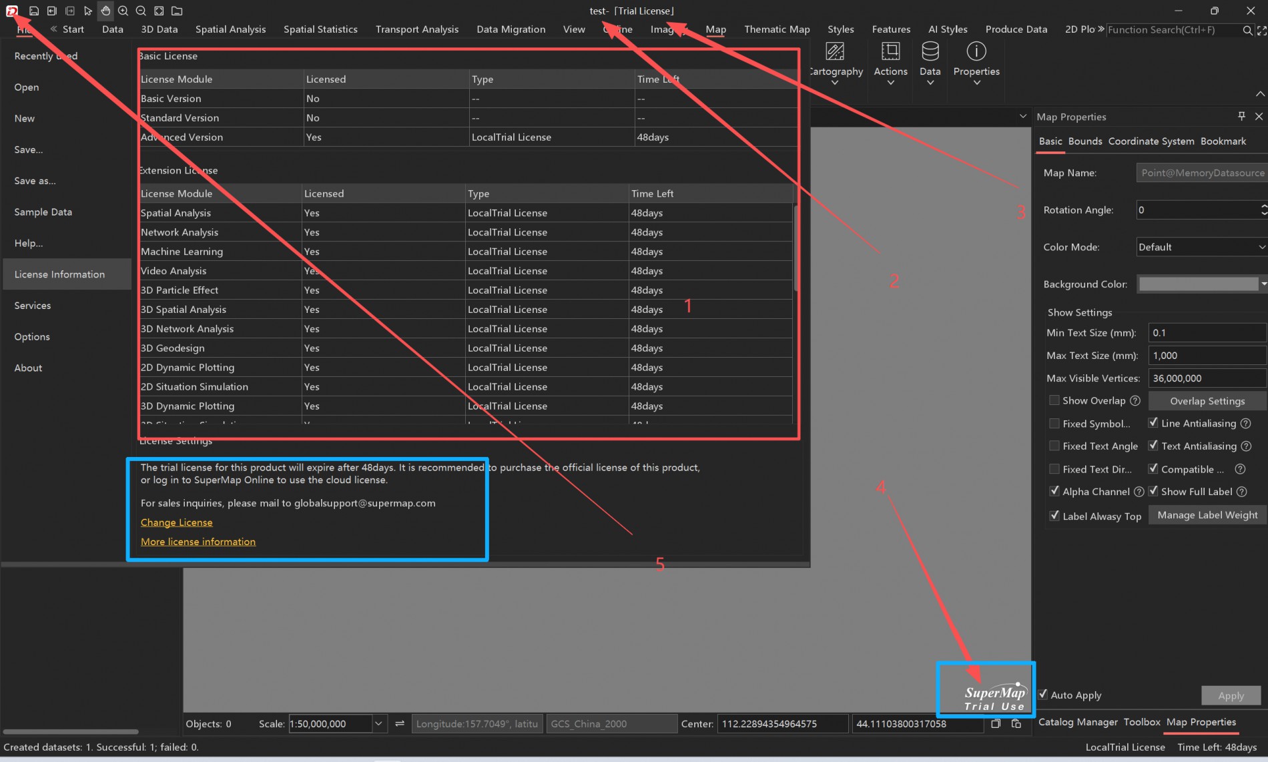This screenshot has height=762, width=1268.
Task: Click the Save icon in quick access toolbar
Action: click(x=34, y=11)
